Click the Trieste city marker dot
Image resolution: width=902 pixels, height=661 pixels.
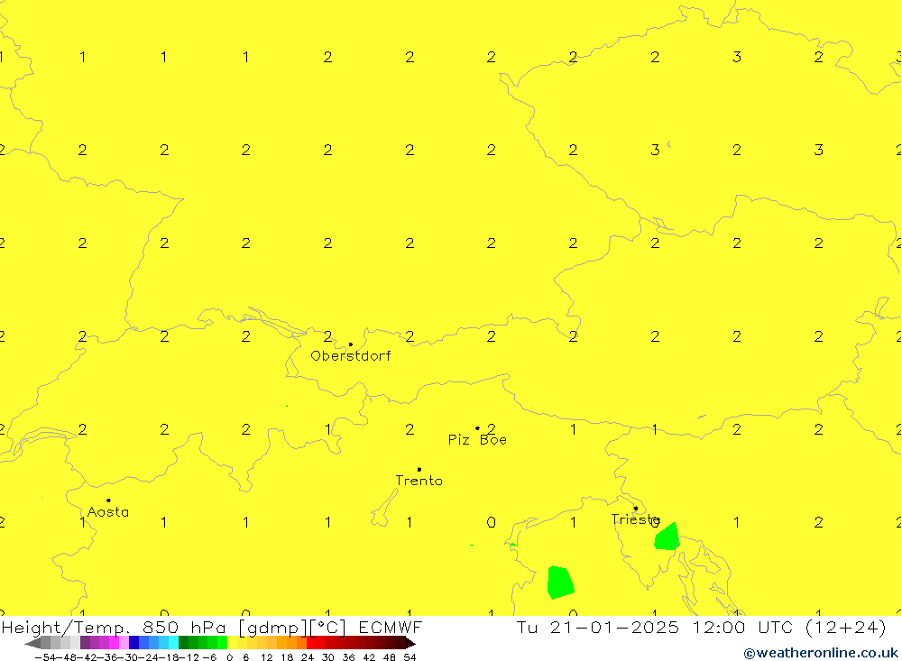coord(635,509)
